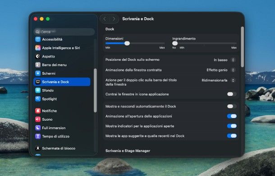Viewport: 275px width, 176px height.
Task: Open the Ridimensionarla double-click action dropdown arrows
Action: coord(233,81)
